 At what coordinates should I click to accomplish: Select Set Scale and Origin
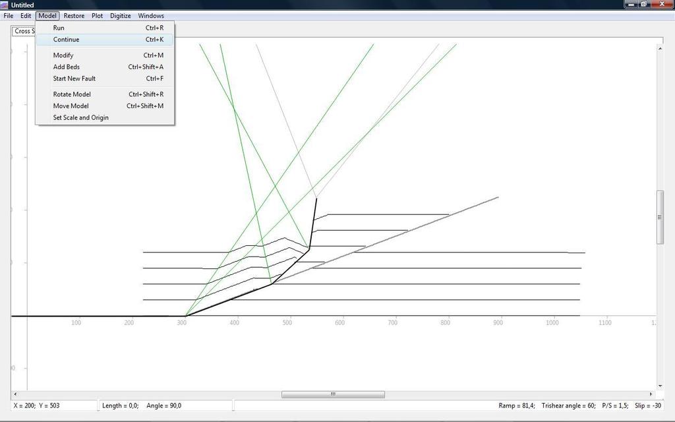point(105,117)
